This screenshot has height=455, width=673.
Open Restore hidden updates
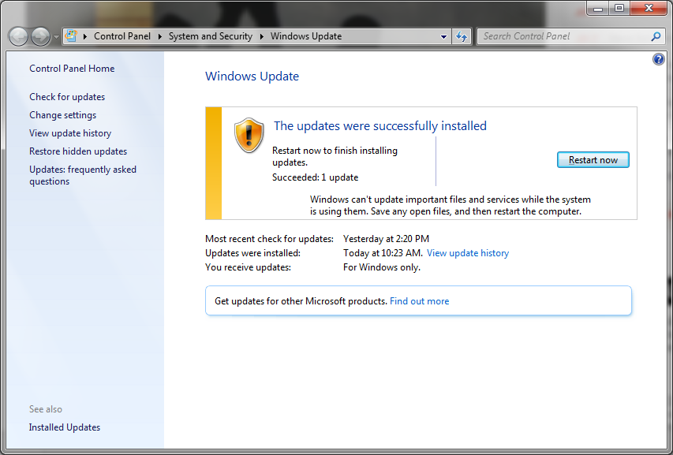[x=78, y=151]
